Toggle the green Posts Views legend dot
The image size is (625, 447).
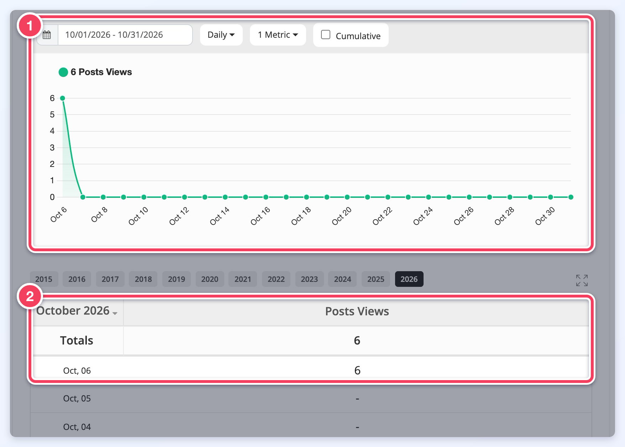click(x=63, y=72)
